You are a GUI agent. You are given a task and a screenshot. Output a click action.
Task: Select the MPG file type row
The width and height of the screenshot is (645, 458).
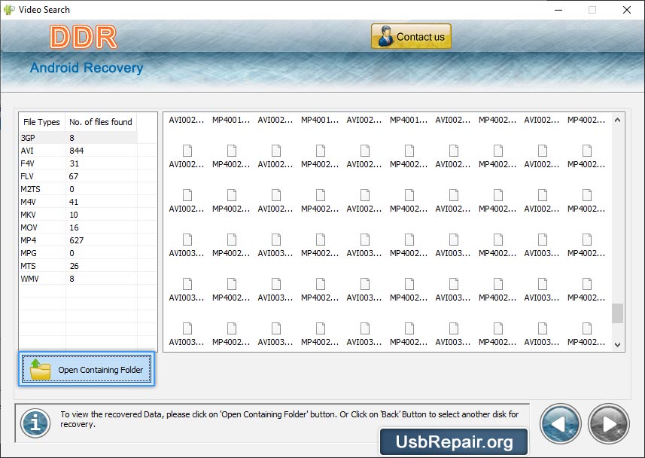point(78,252)
